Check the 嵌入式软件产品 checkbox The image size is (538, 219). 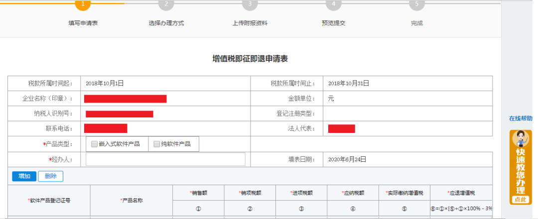click(95, 144)
